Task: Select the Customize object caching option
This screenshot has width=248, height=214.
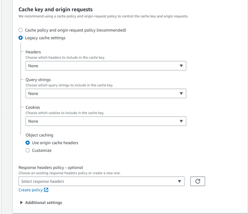Action: (x=28, y=150)
